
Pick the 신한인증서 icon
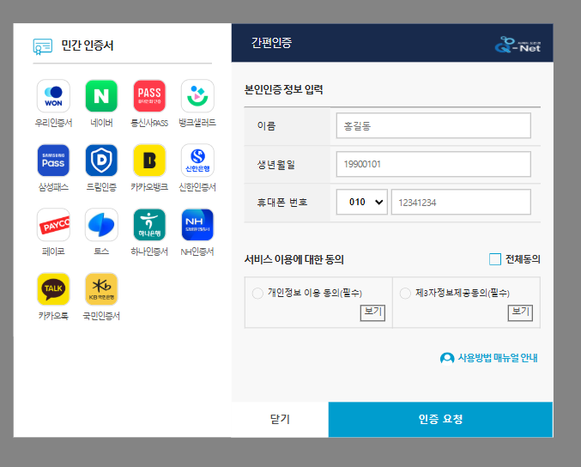197,161
